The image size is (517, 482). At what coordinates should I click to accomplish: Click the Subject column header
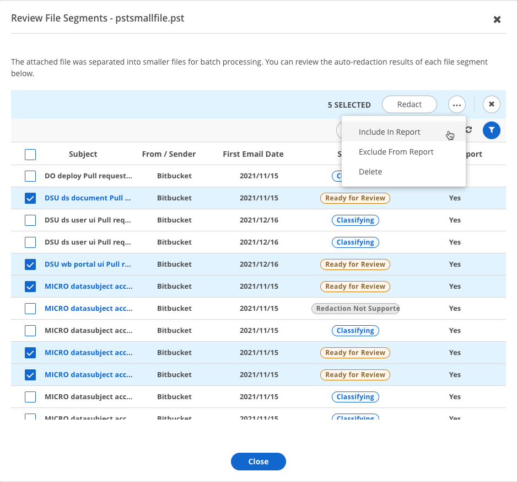coord(83,154)
